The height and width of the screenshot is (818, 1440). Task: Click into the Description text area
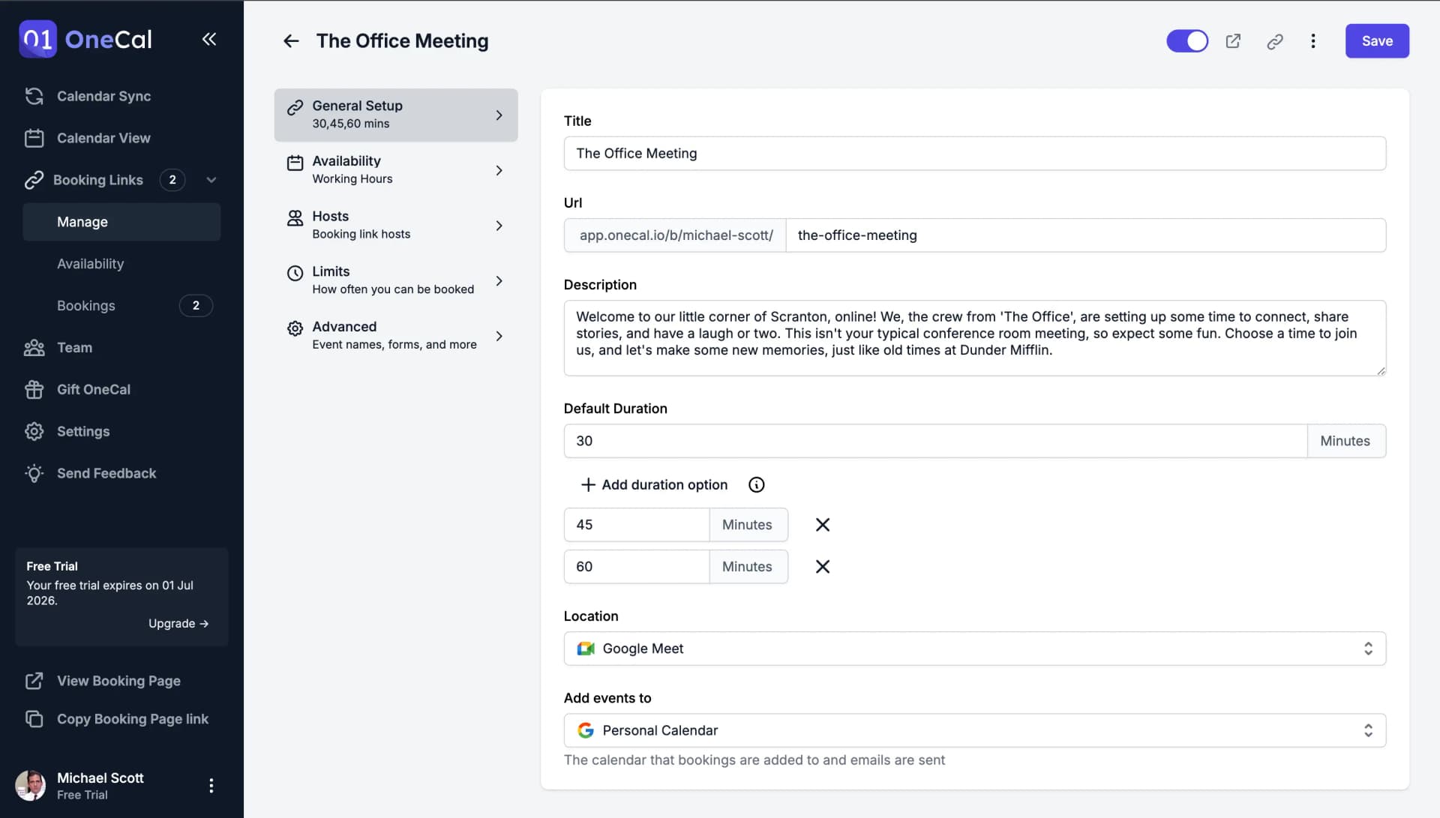[x=974, y=338]
